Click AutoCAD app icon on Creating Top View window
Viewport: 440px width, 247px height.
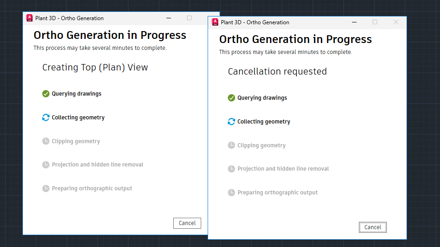[x=29, y=18]
